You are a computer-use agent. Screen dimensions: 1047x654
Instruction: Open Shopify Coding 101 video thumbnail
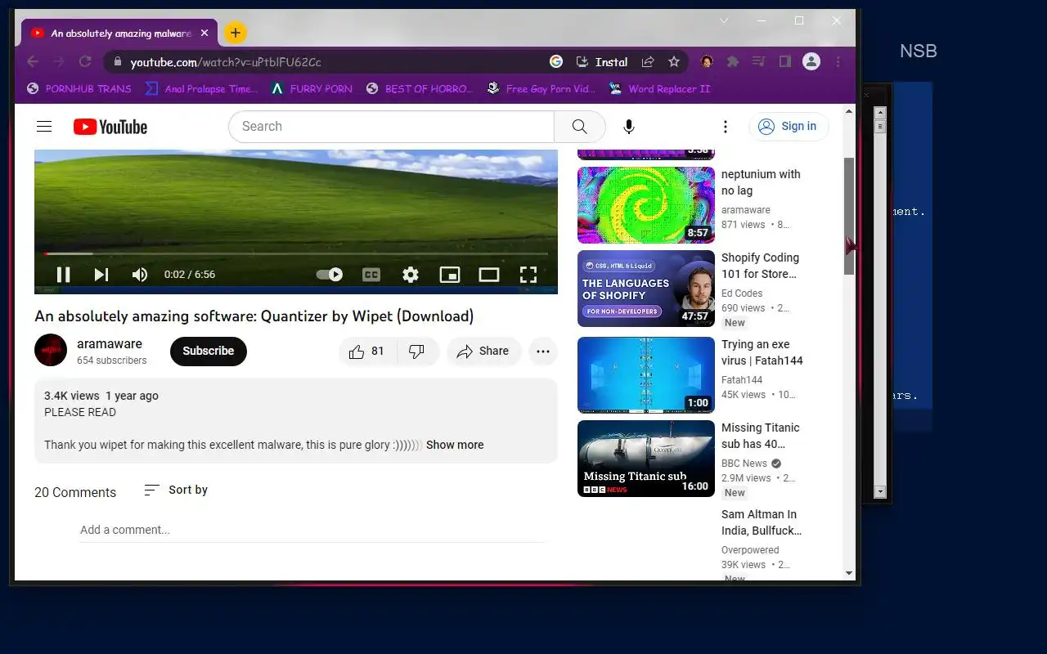click(x=646, y=289)
